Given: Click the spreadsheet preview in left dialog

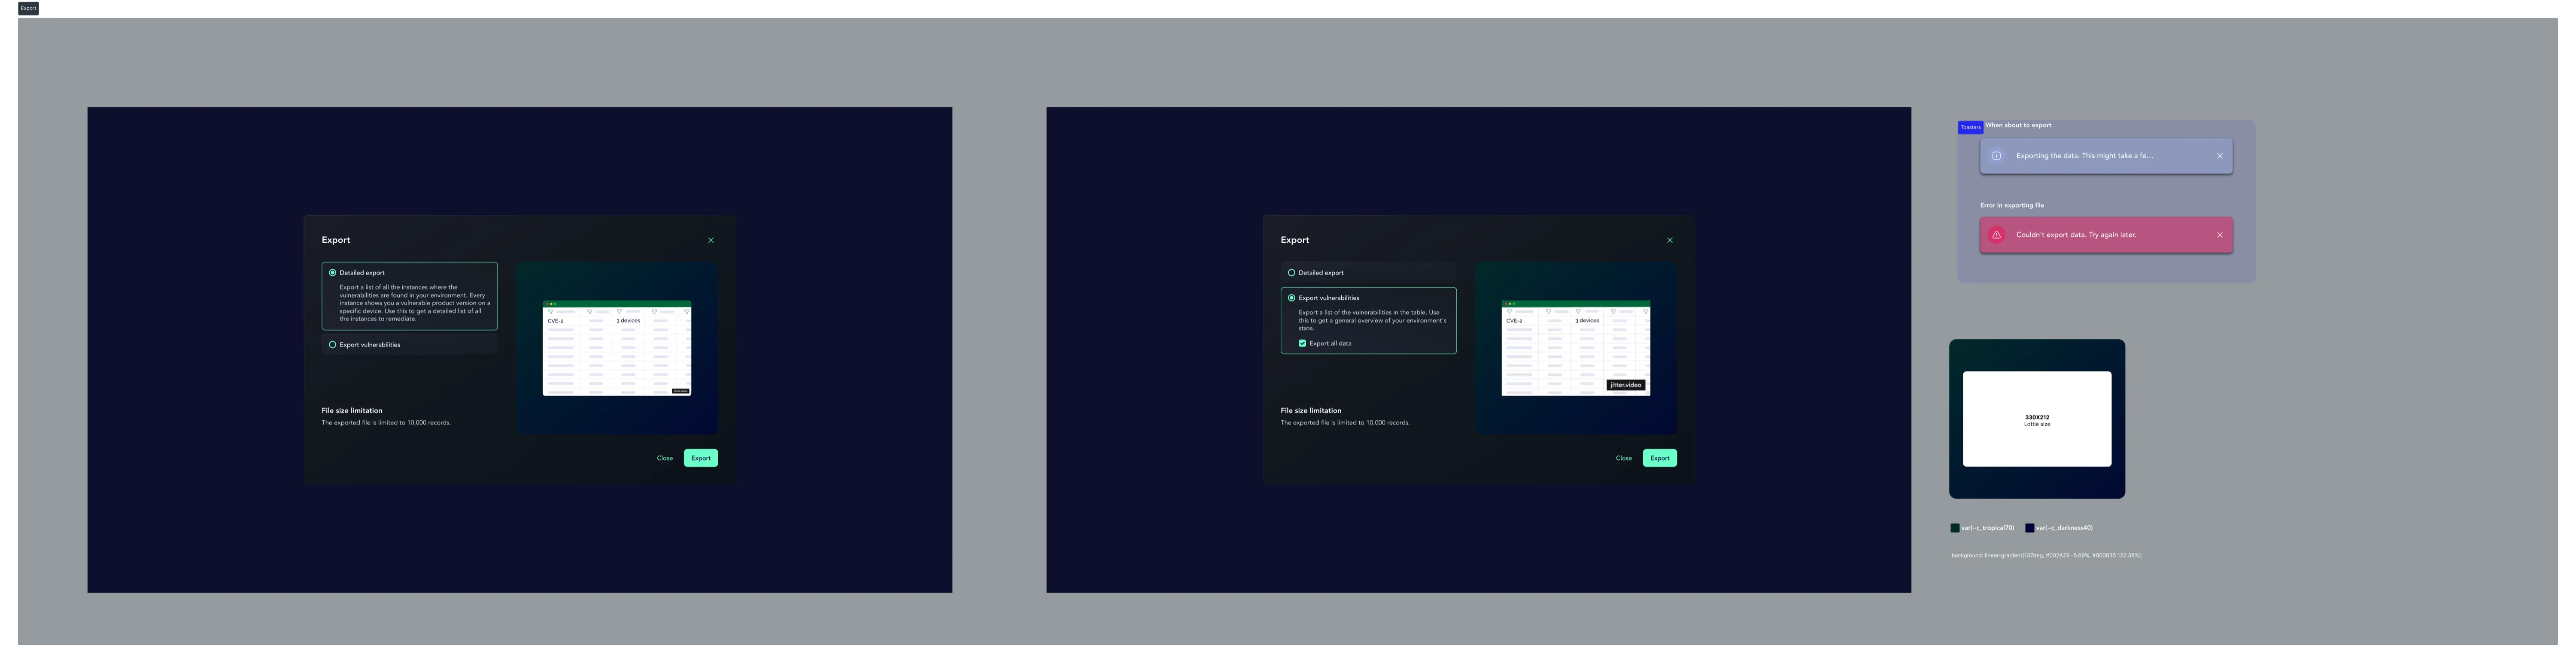Looking at the screenshot, I should pyautogui.click(x=617, y=349).
